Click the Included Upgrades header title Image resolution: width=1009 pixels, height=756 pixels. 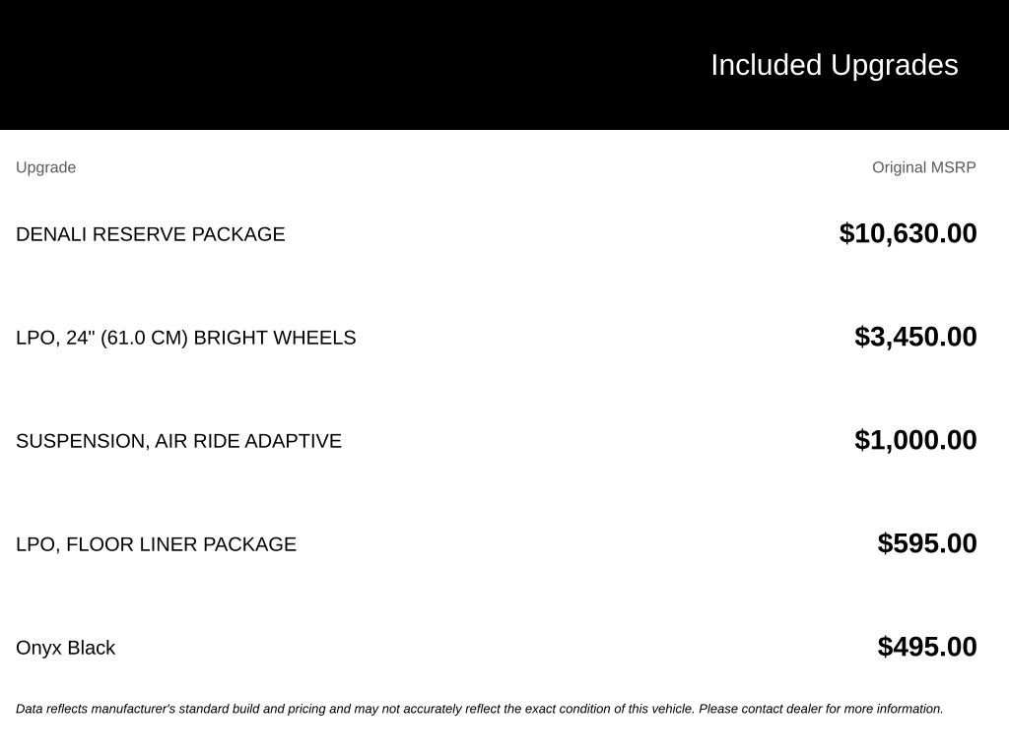pyautogui.click(x=834, y=66)
